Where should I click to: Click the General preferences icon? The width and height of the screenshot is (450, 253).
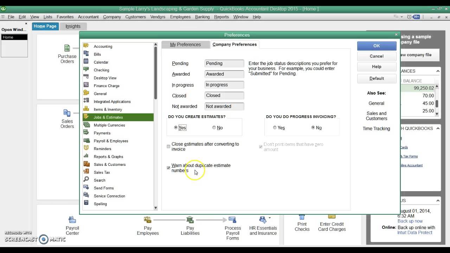pos(86,93)
